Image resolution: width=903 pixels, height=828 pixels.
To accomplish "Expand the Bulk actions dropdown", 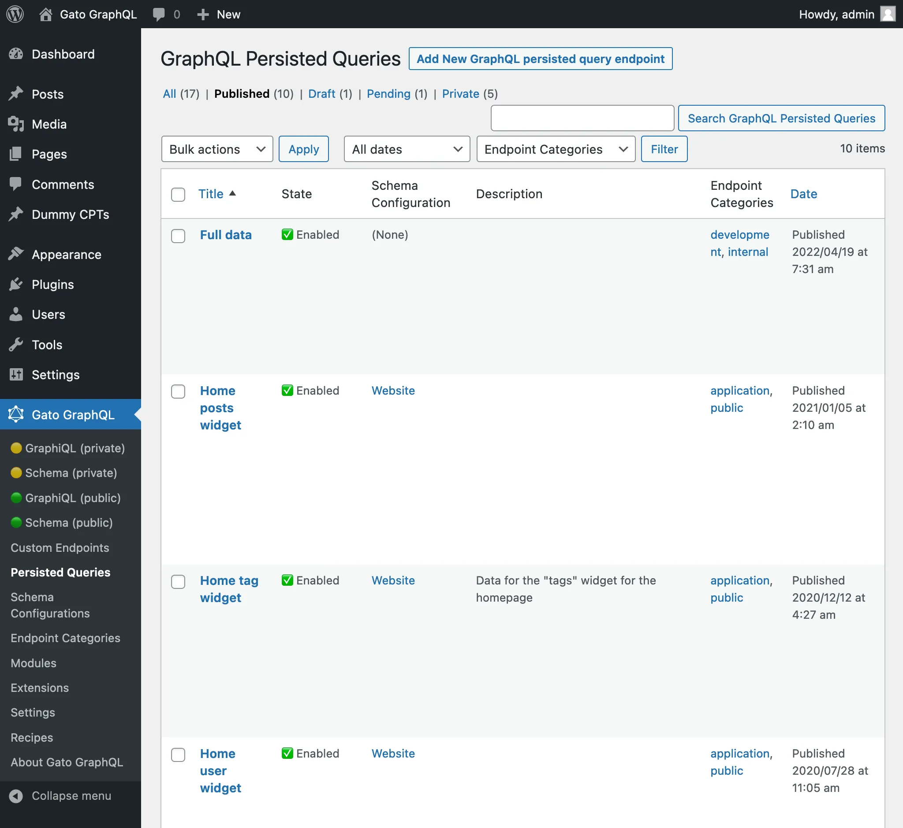I will tap(216, 148).
